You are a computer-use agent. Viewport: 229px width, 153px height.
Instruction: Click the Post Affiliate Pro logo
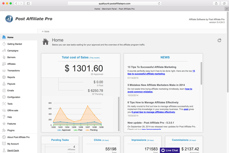(29, 18)
